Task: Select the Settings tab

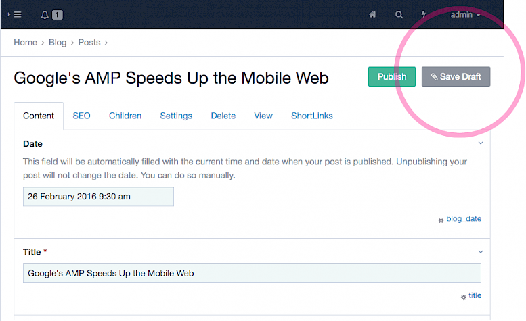Action: 176,116
